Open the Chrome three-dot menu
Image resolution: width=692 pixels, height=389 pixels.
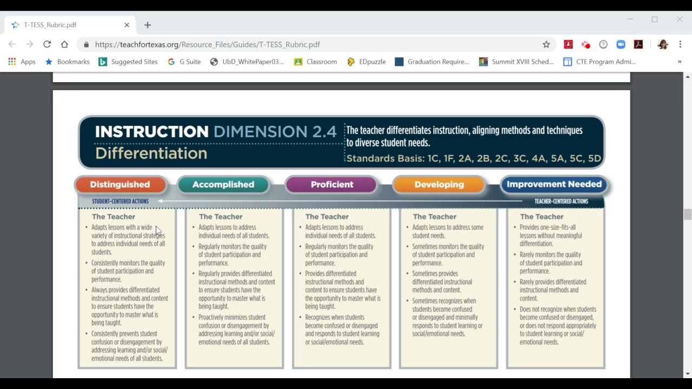pyautogui.click(x=680, y=44)
